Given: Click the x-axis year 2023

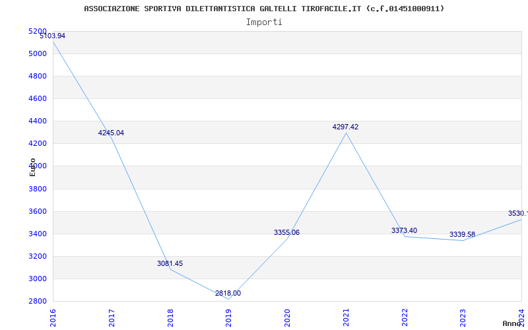Looking at the screenshot, I should pos(463,318).
